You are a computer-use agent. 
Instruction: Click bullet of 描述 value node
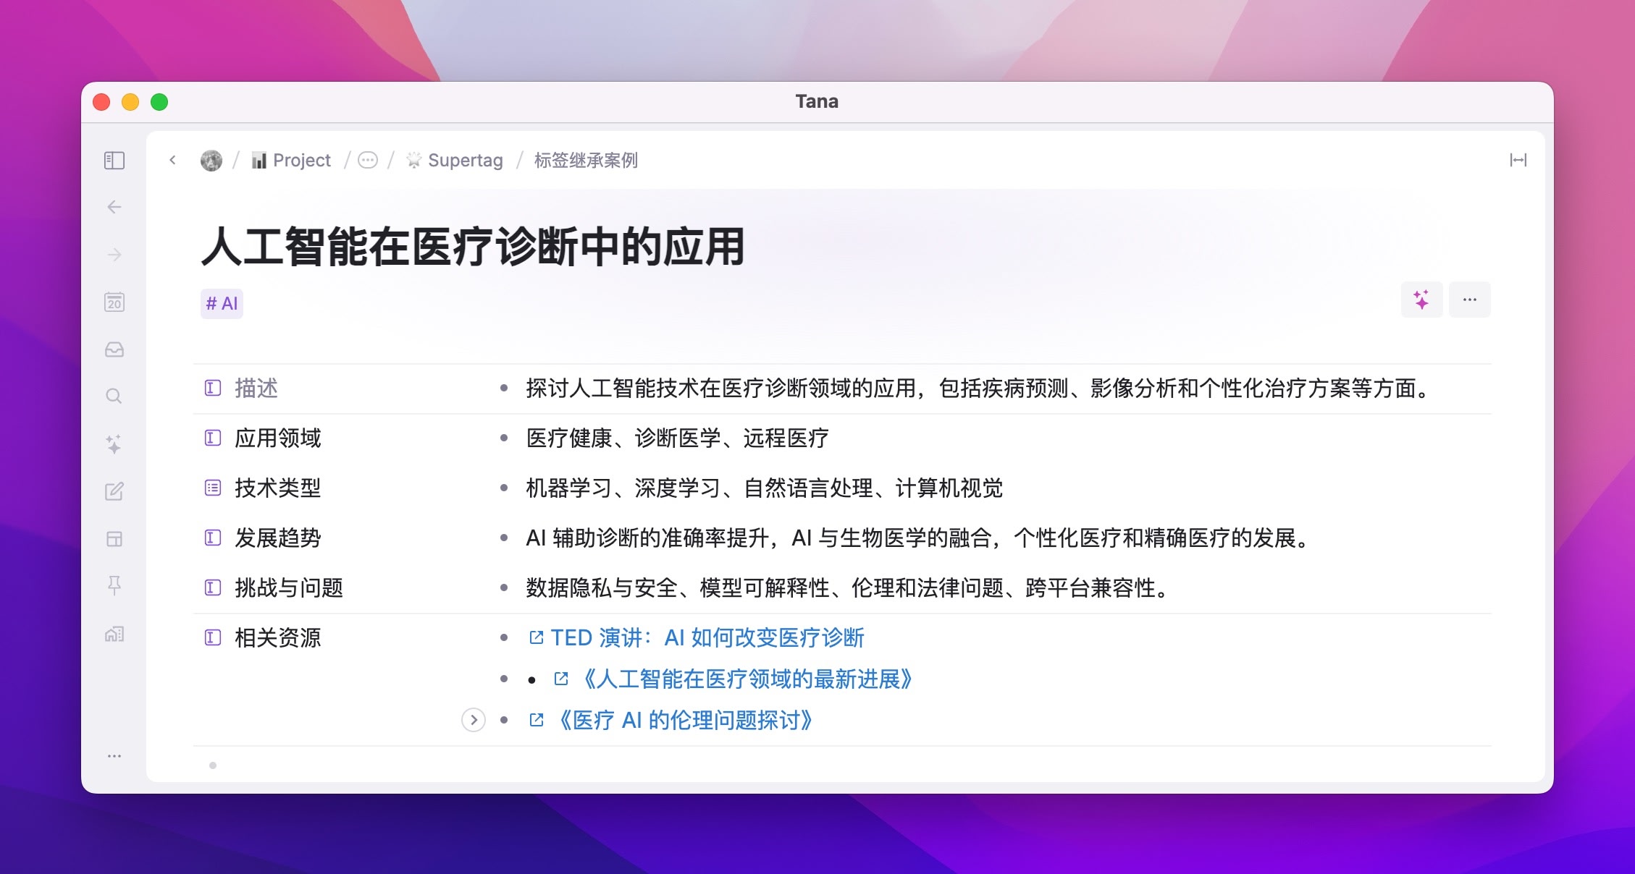point(503,389)
